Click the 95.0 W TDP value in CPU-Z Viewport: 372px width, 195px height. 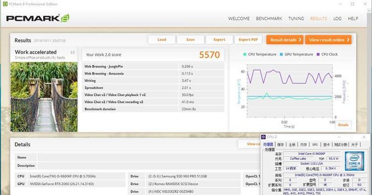coord(333,158)
